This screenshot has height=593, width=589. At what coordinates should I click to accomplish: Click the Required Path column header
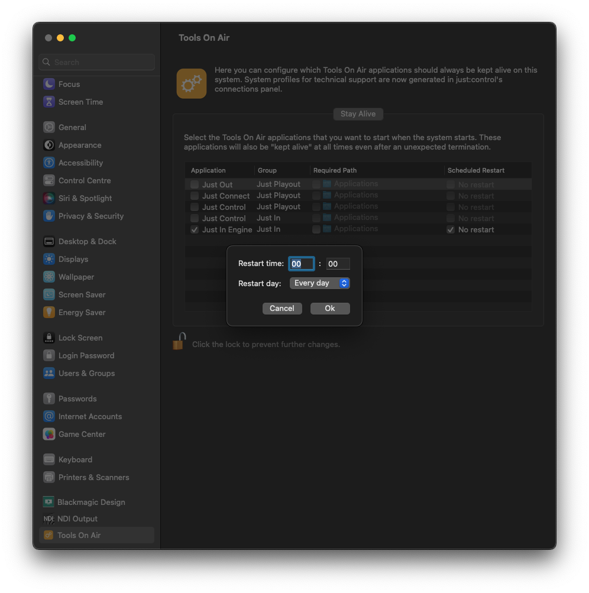[377, 170]
